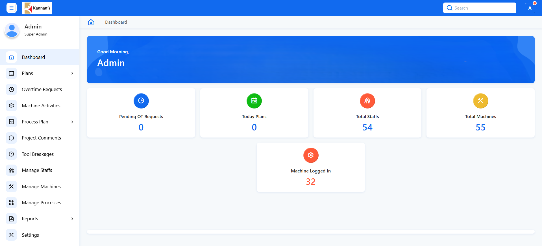Click the Machine Logged In label

311,171
